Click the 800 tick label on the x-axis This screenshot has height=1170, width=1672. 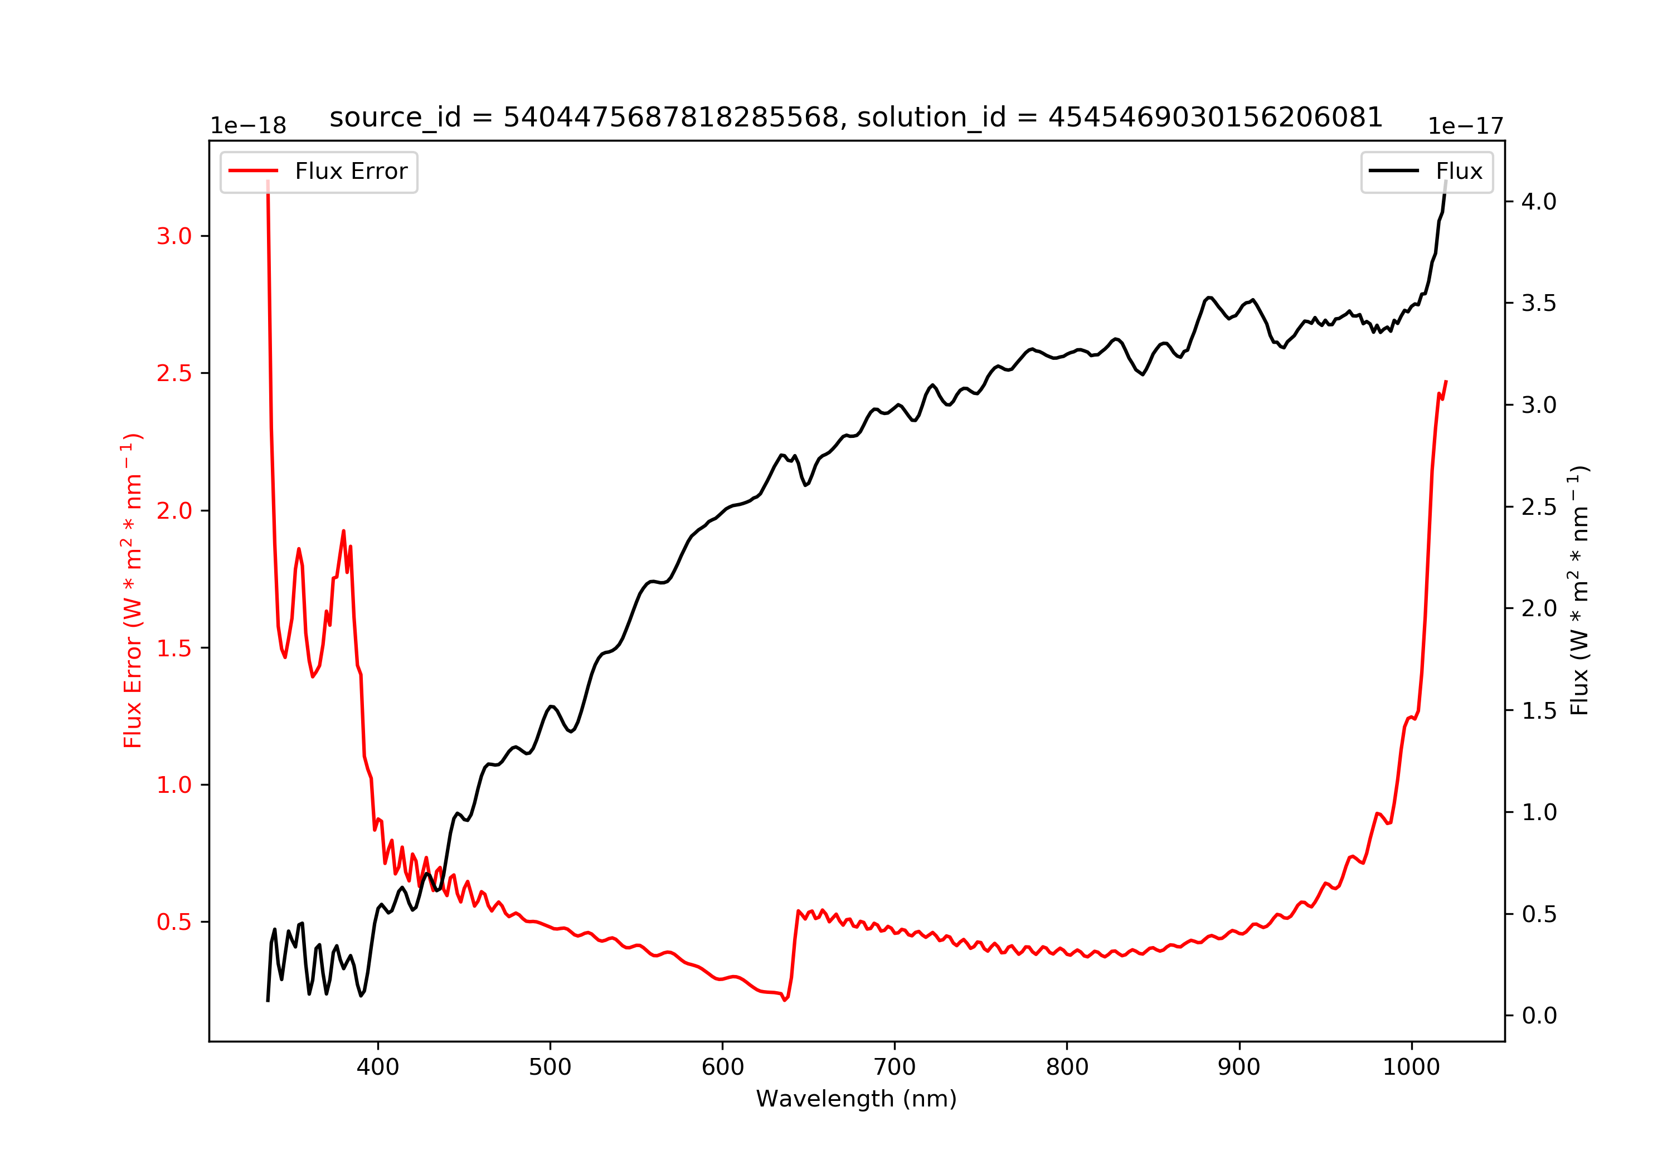click(x=1067, y=1067)
